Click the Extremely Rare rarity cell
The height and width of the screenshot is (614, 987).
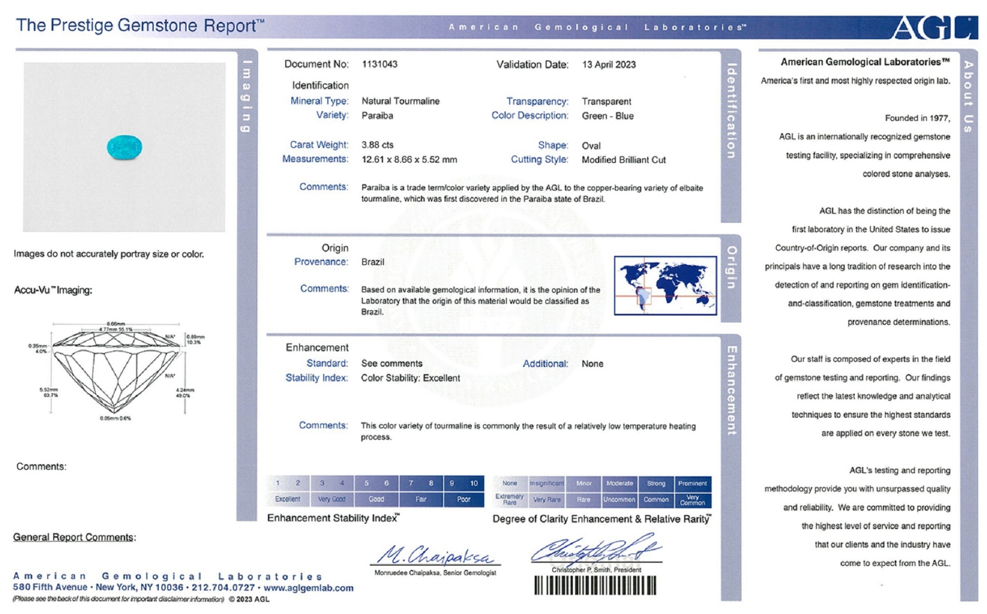509,500
